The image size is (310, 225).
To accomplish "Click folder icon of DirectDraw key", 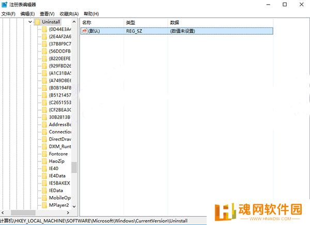I will (44, 139).
